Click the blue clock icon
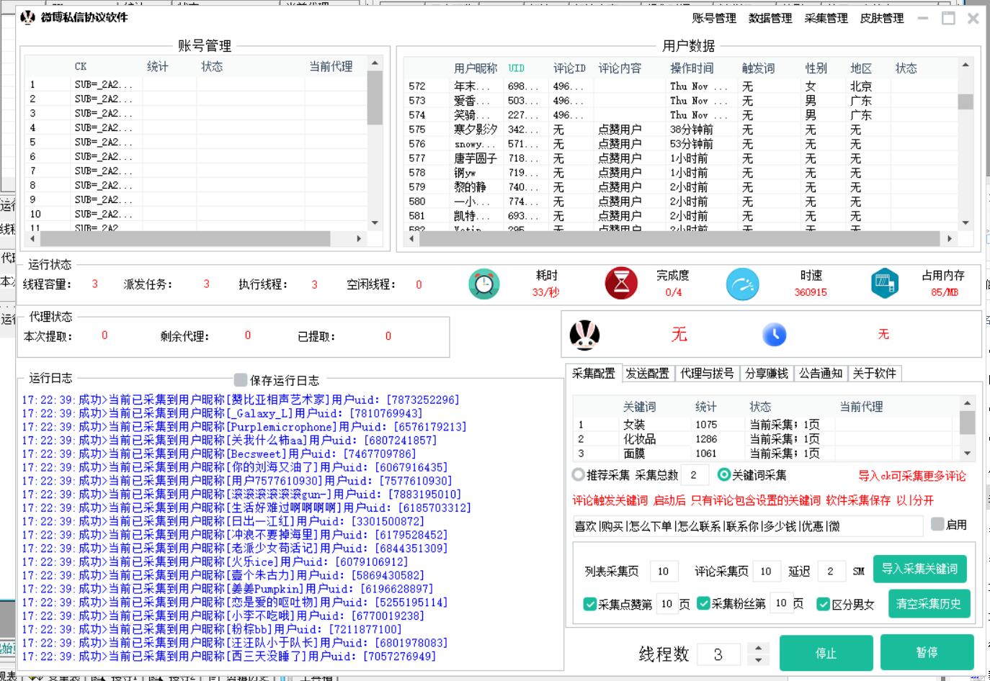 [774, 335]
